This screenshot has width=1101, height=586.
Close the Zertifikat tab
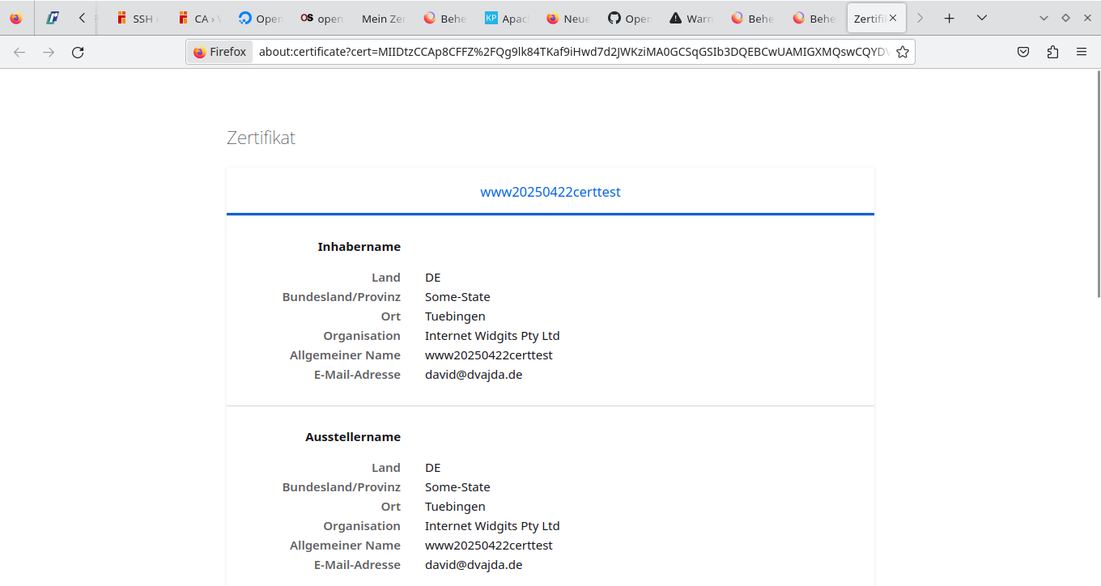tap(893, 18)
